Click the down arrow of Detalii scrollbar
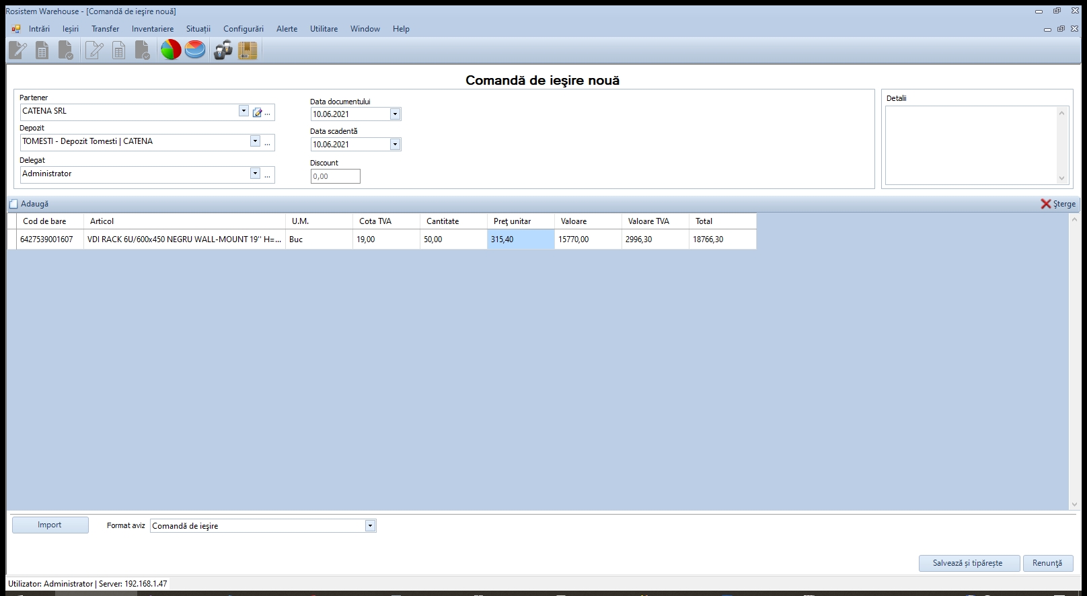Image resolution: width=1087 pixels, height=596 pixels. 1062,178
